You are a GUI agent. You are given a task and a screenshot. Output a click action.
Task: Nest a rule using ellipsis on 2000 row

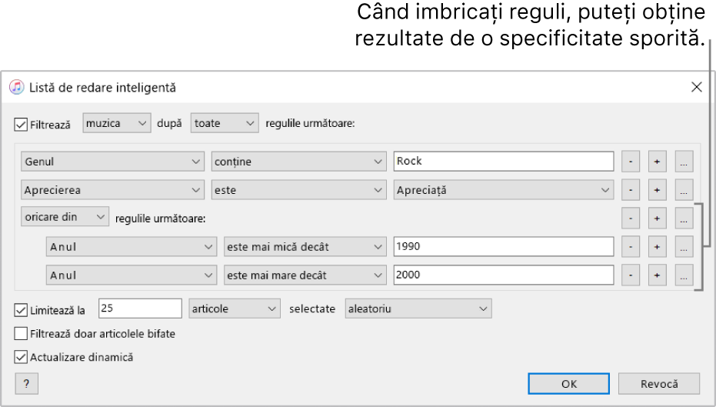[684, 275]
